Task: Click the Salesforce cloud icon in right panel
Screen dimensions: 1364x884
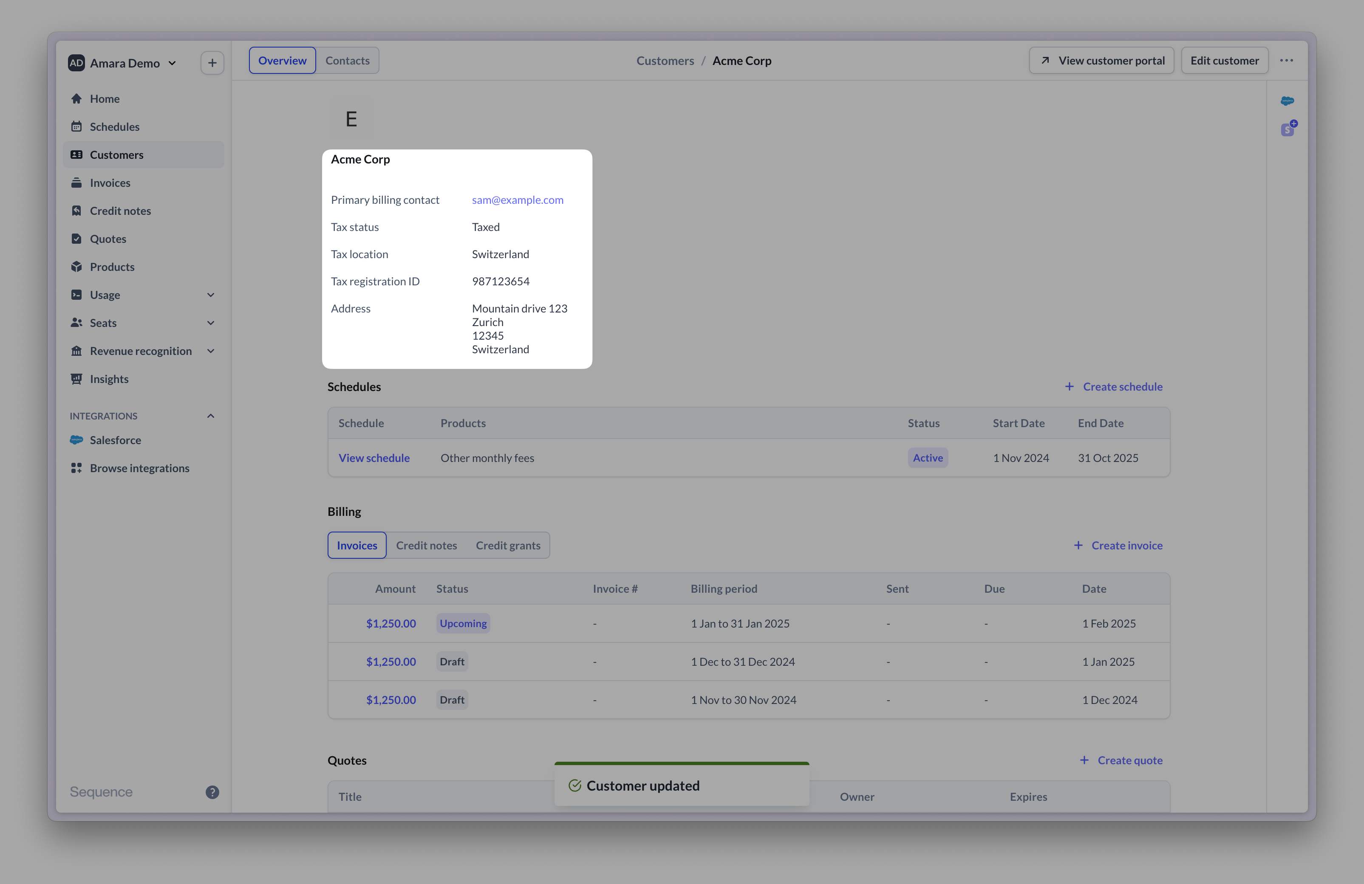Action: tap(1287, 101)
